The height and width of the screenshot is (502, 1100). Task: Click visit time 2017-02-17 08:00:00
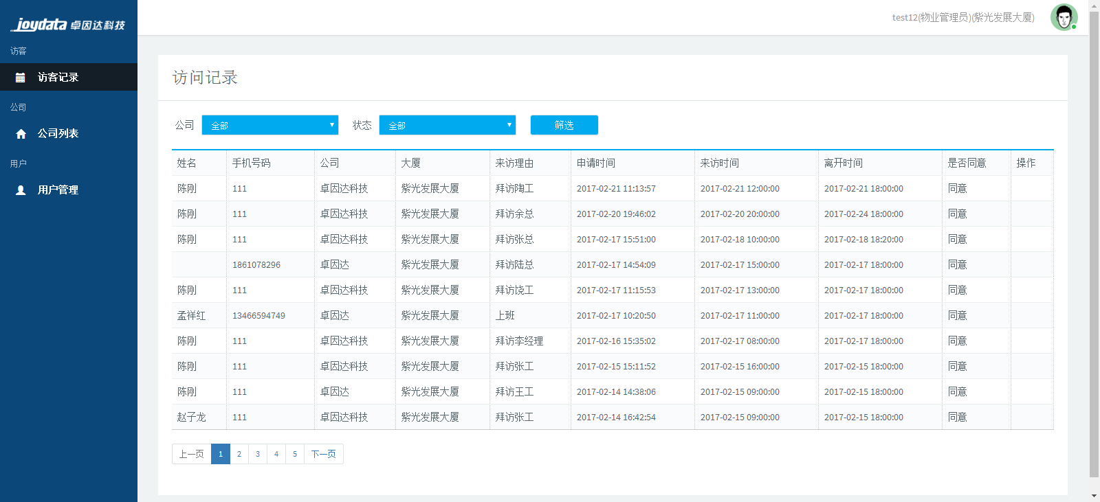(x=740, y=341)
